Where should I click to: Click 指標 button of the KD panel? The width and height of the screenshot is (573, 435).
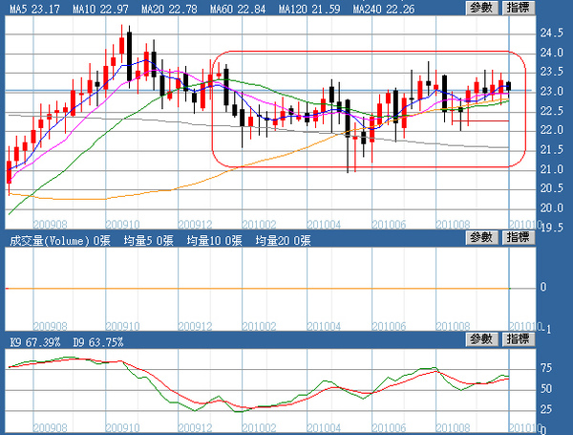[519, 339]
